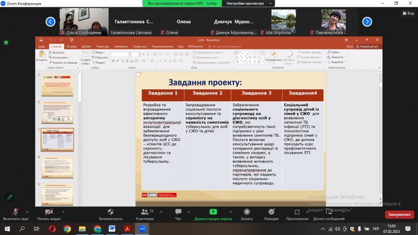
Task: Click the Redo icon in PowerPoint
Action: (61, 40)
